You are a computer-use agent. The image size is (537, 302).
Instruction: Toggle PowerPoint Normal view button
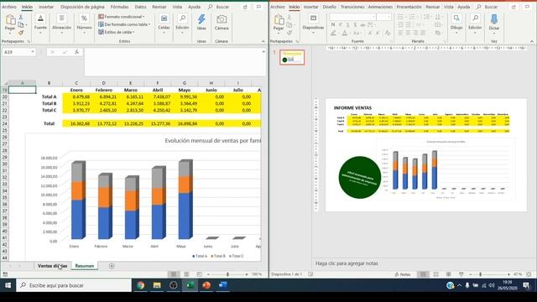423,274
